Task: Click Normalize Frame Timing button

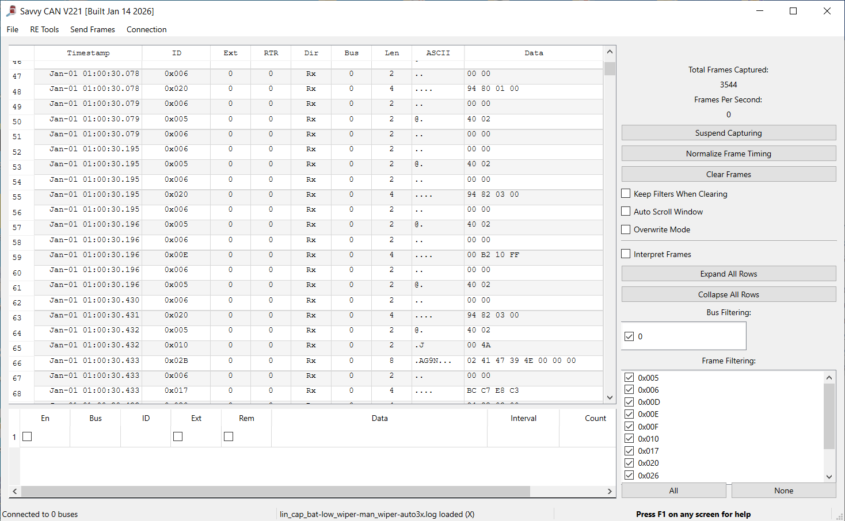Action: tap(728, 154)
